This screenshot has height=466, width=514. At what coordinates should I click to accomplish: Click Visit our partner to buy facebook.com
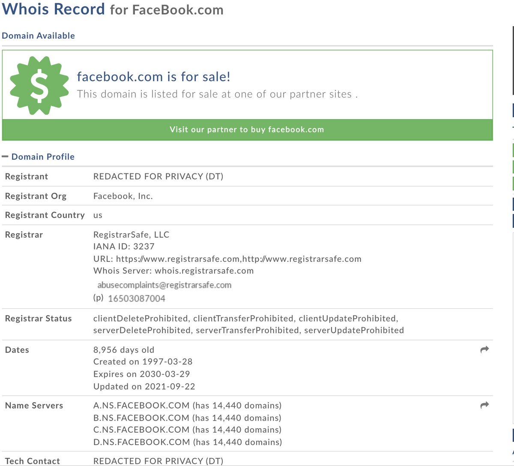pyautogui.click(x=247, y=130)
